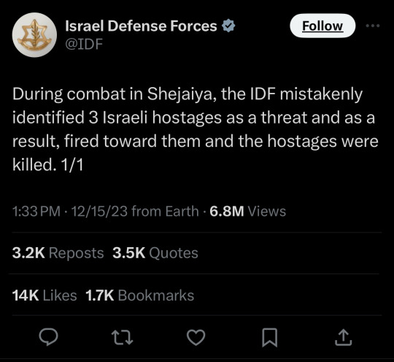Open the @IDF handle link

(84, 44)
